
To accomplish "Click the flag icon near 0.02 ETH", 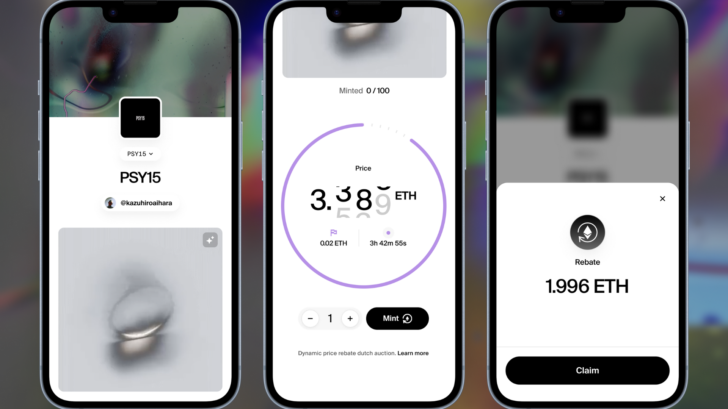I will (334, 232).
